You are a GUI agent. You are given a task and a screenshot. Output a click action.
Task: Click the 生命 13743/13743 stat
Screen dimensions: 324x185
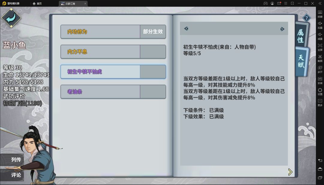click(26, 75)
